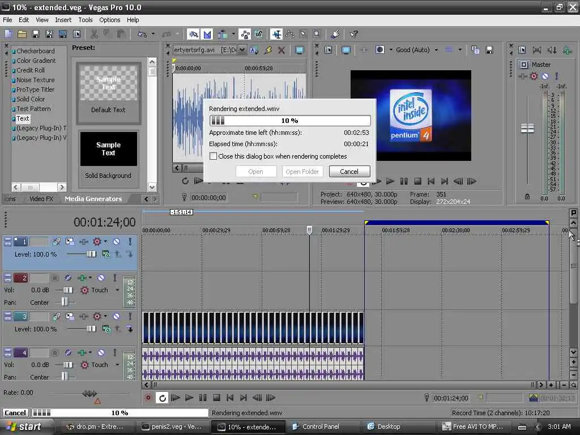The width and height of the screenshot is (580, 435).
Task: Open the Edit menu
Action: [x=24, y=20]
